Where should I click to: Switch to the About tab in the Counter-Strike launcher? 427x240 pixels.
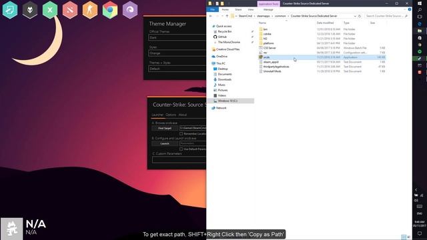pyautogui.click(x=182, y=115)
